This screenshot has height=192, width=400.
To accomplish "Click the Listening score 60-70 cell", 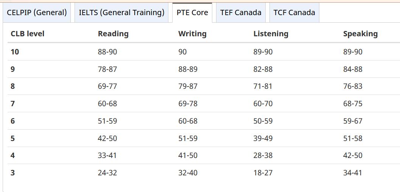I will tap(263, 104).
